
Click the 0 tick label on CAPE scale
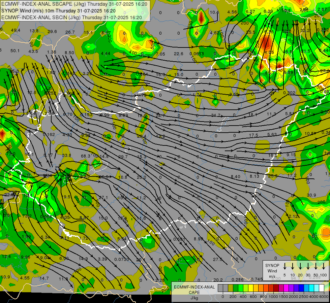[223, 297]
